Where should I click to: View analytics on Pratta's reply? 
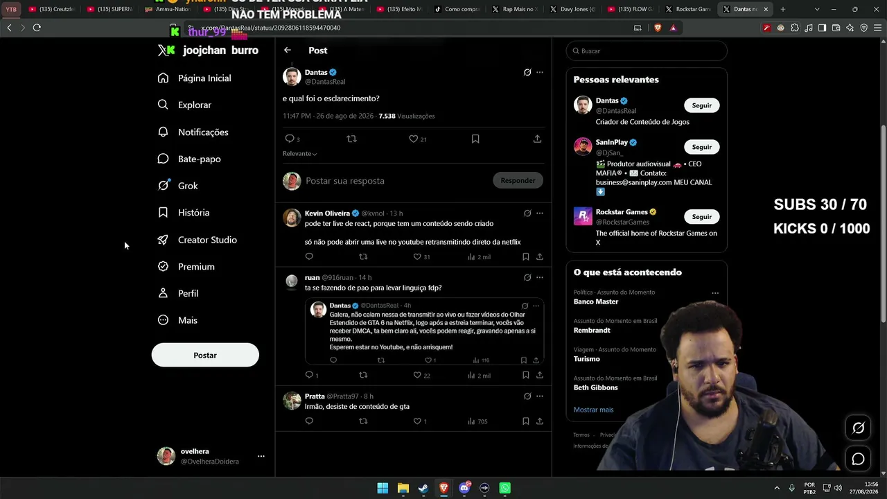(478, 421)
